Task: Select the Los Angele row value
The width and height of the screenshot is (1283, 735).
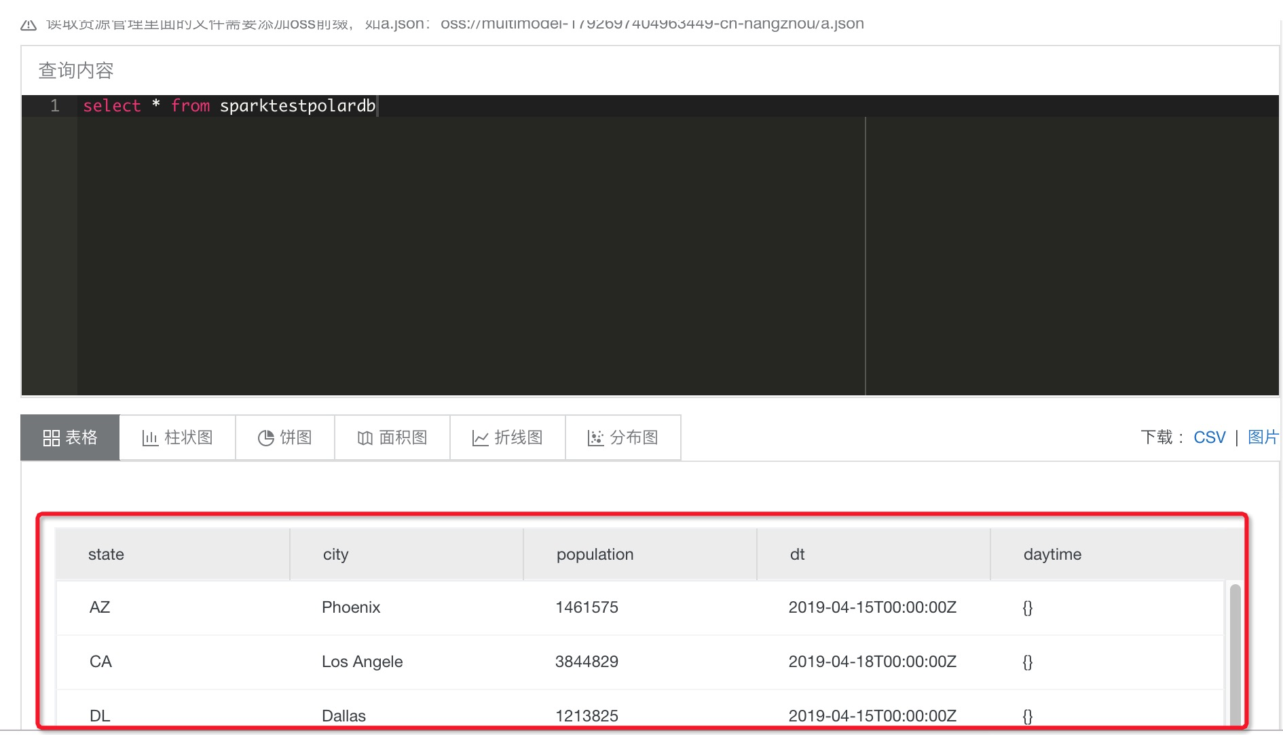Action: coord(362,662)
